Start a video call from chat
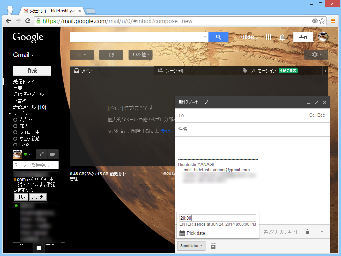Image resolution: width=341 pixels, height=256 pixels. (52, 154)
